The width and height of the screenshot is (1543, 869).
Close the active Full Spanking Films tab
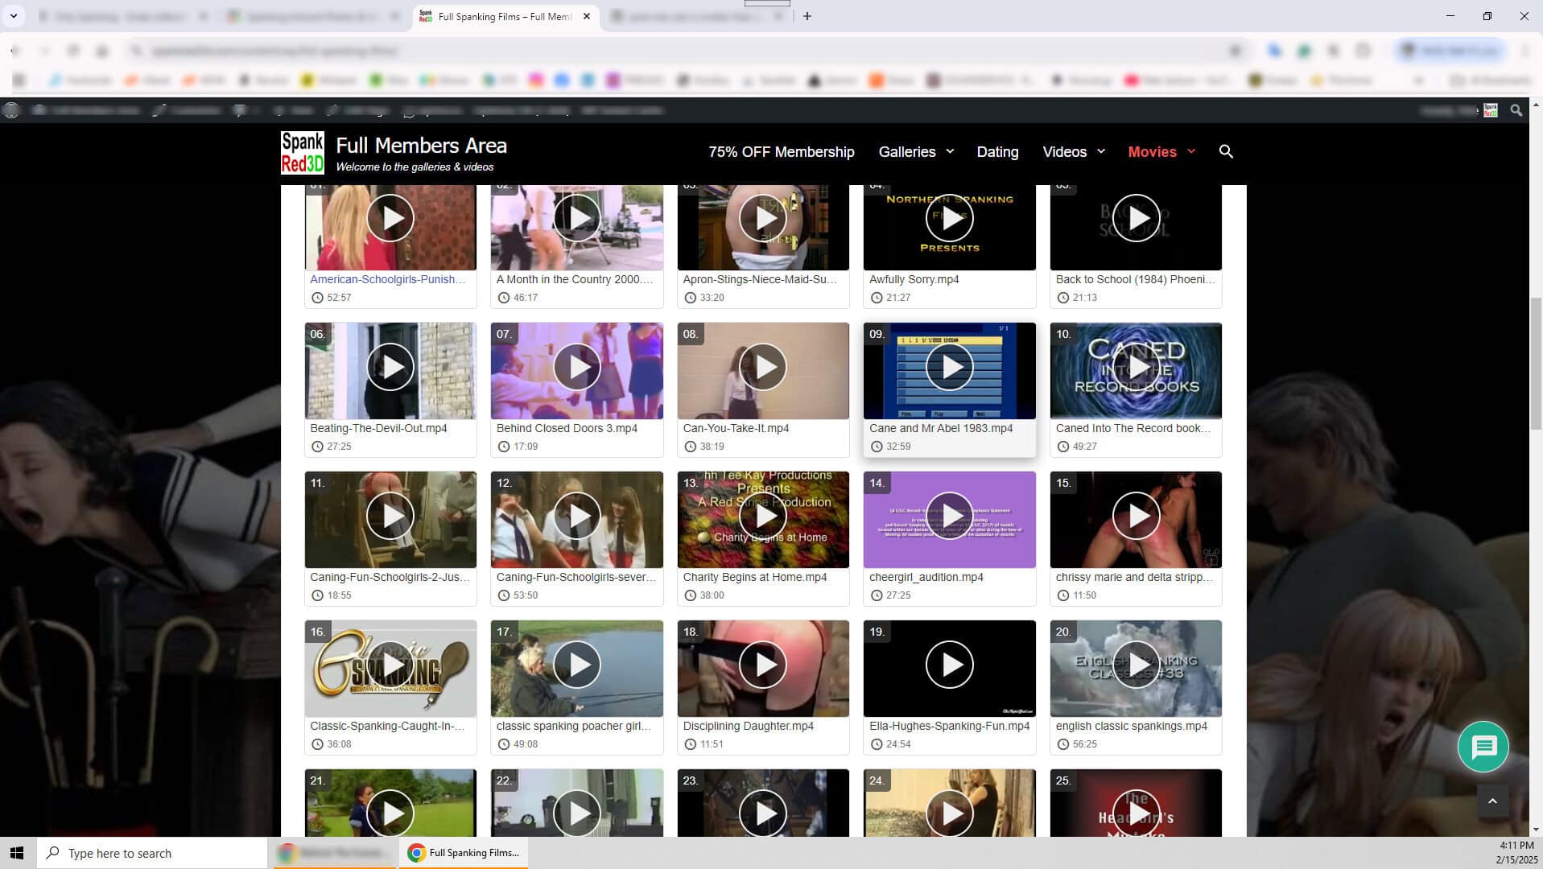tap(587, 16)
